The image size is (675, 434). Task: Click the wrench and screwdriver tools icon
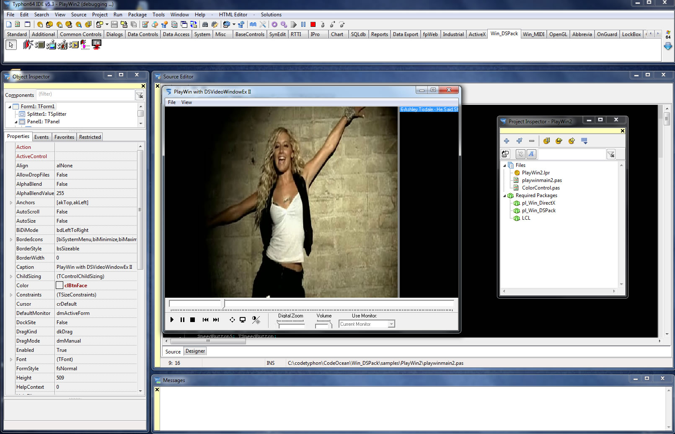[263, 24]
